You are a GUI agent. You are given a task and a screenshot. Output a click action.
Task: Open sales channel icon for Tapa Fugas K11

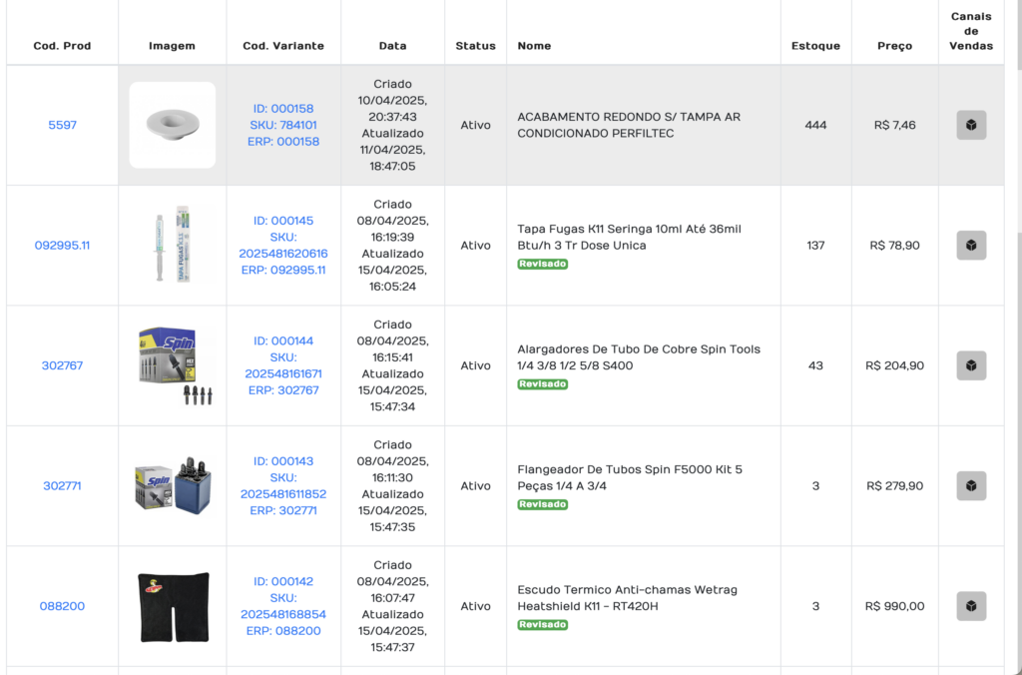point(971,246)
